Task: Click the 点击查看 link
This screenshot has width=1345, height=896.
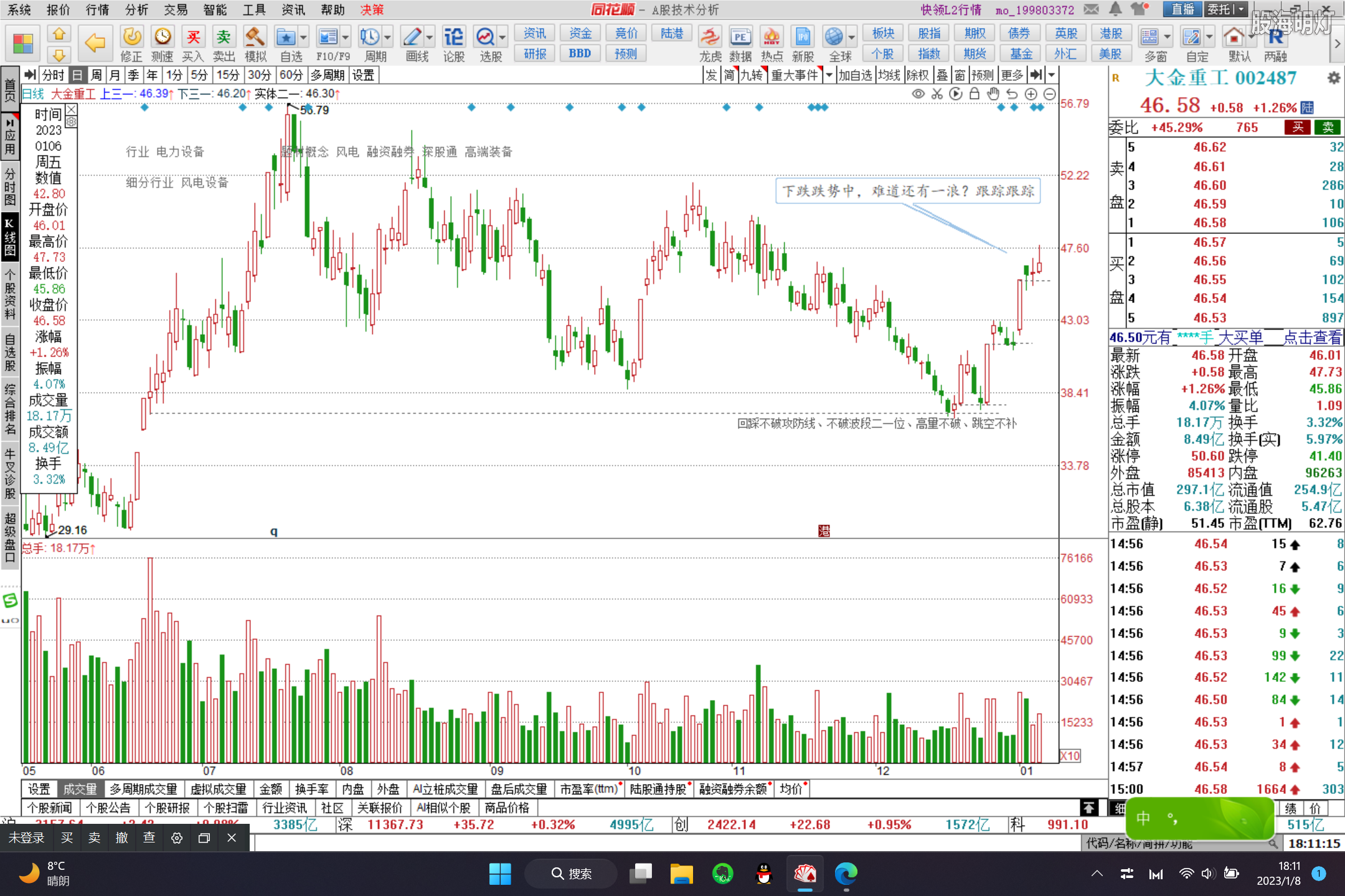Action: [x=1312, y=337]
